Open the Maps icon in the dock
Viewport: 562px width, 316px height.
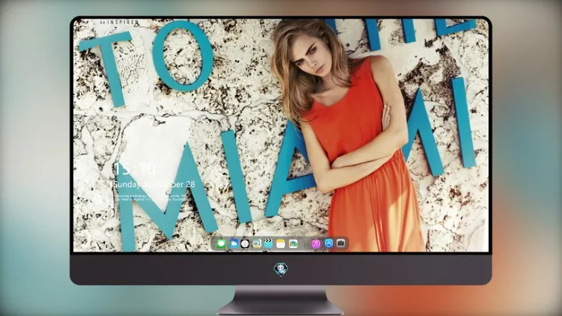point(256,243)
